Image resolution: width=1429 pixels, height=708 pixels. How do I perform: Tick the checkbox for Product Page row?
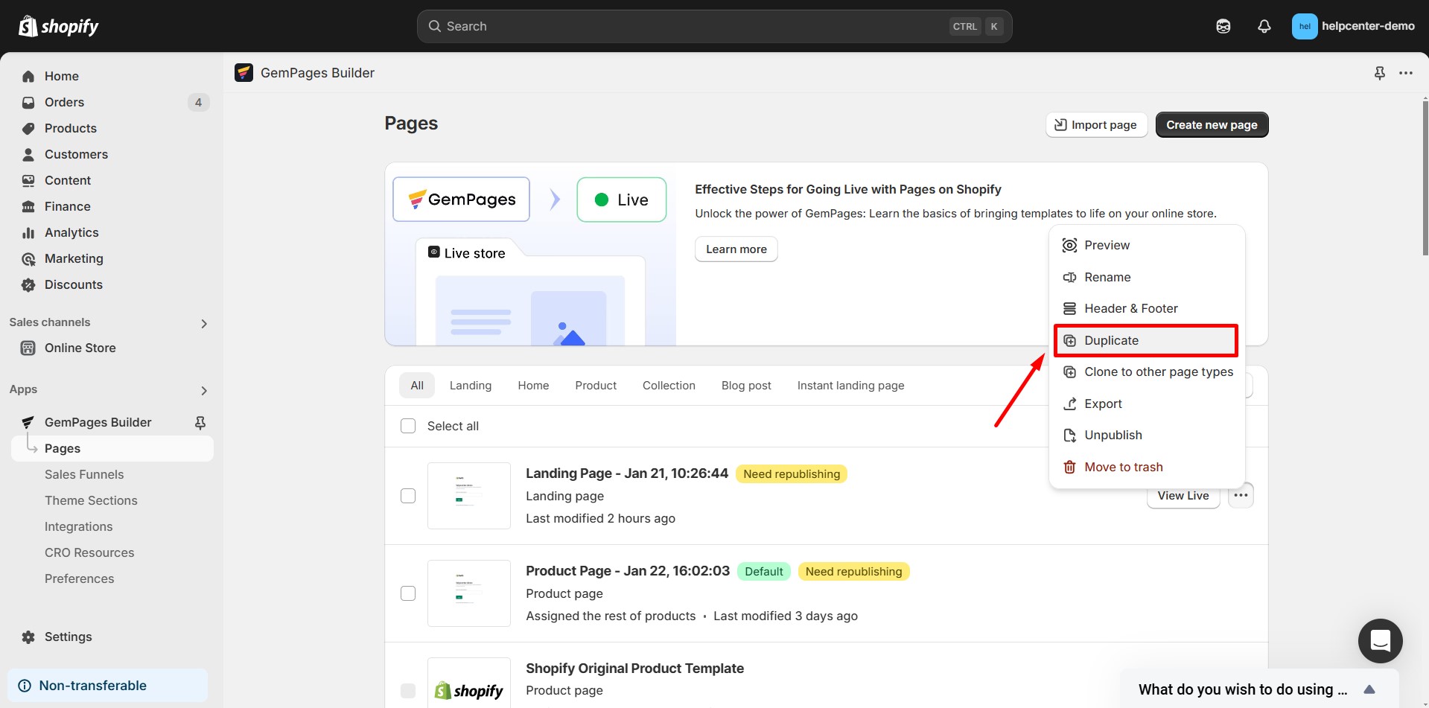point(408,593)
